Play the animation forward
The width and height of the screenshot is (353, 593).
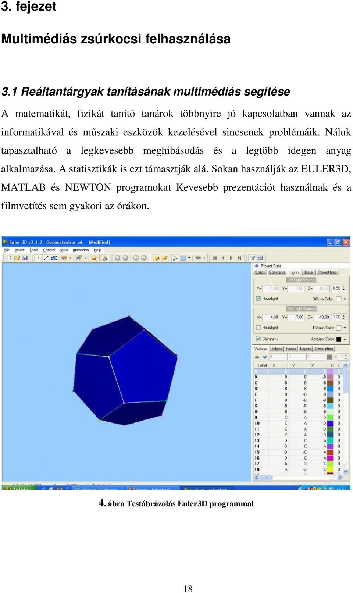tap(231, 258)
